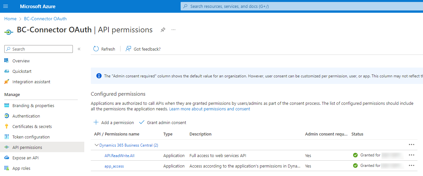Click the Token configuration bars icon
This screenshot has height=176, width=423.
pyautogui.click(x=7, y=137)
